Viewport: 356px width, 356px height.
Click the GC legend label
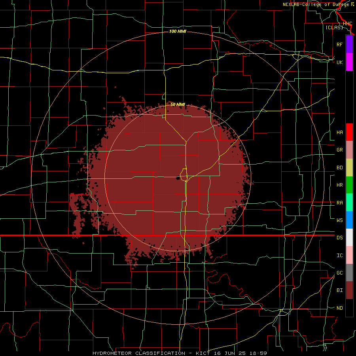[x=339, y=273]
